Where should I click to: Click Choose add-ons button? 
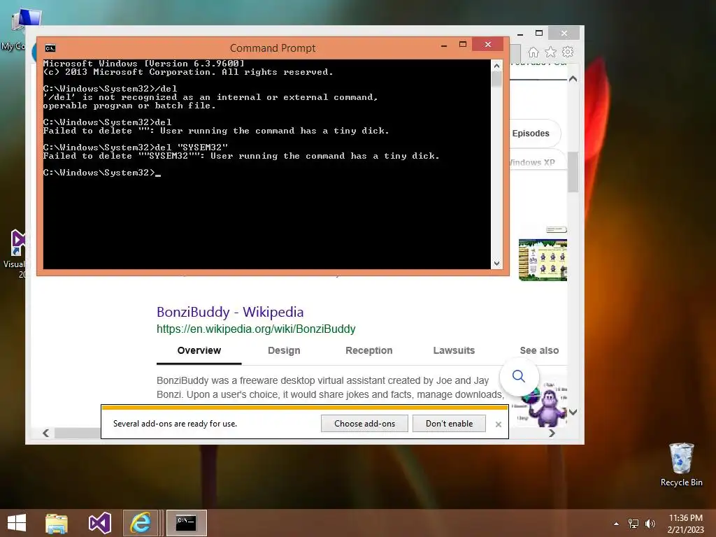(364, 423)
